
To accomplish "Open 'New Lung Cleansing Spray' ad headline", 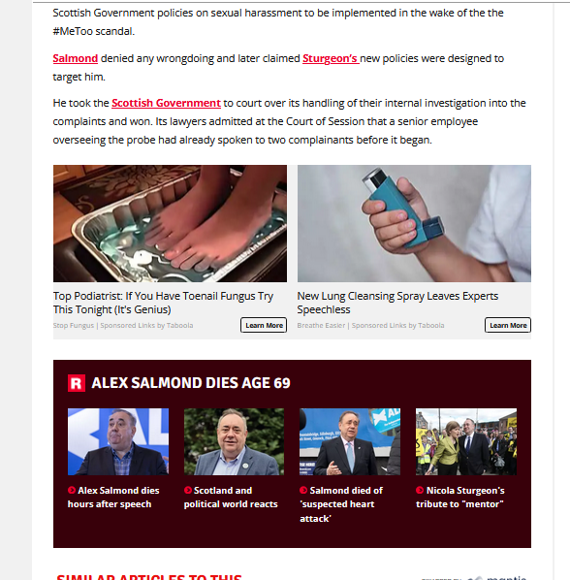I will tap(397, 303).
